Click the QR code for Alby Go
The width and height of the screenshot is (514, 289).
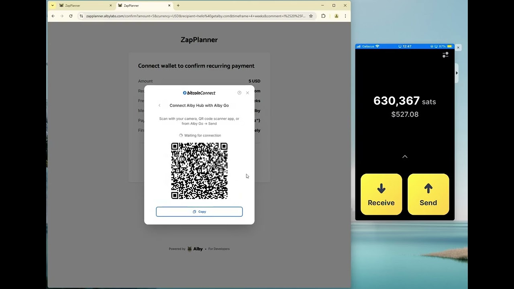click(x=199, y=171)
